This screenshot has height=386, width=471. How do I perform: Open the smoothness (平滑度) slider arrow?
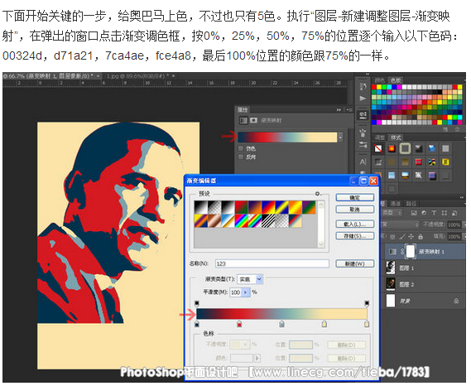pyautogui.click(x=246, y=292)
